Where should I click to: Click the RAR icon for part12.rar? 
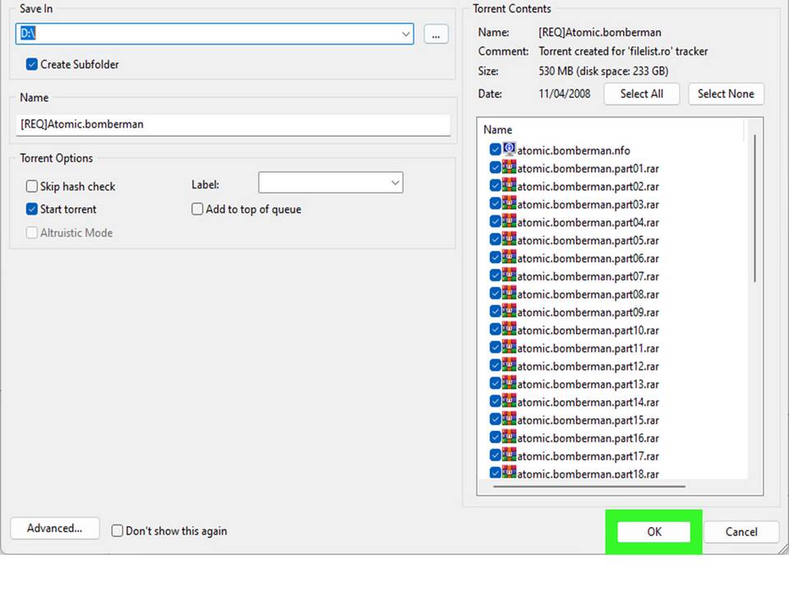[x=510, y=365]
